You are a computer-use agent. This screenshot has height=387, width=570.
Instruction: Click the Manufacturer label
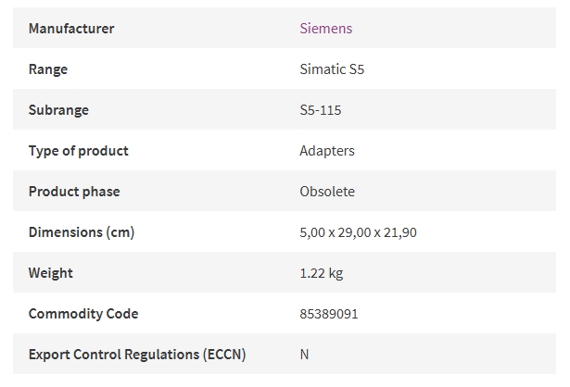(x=71, y=29)
